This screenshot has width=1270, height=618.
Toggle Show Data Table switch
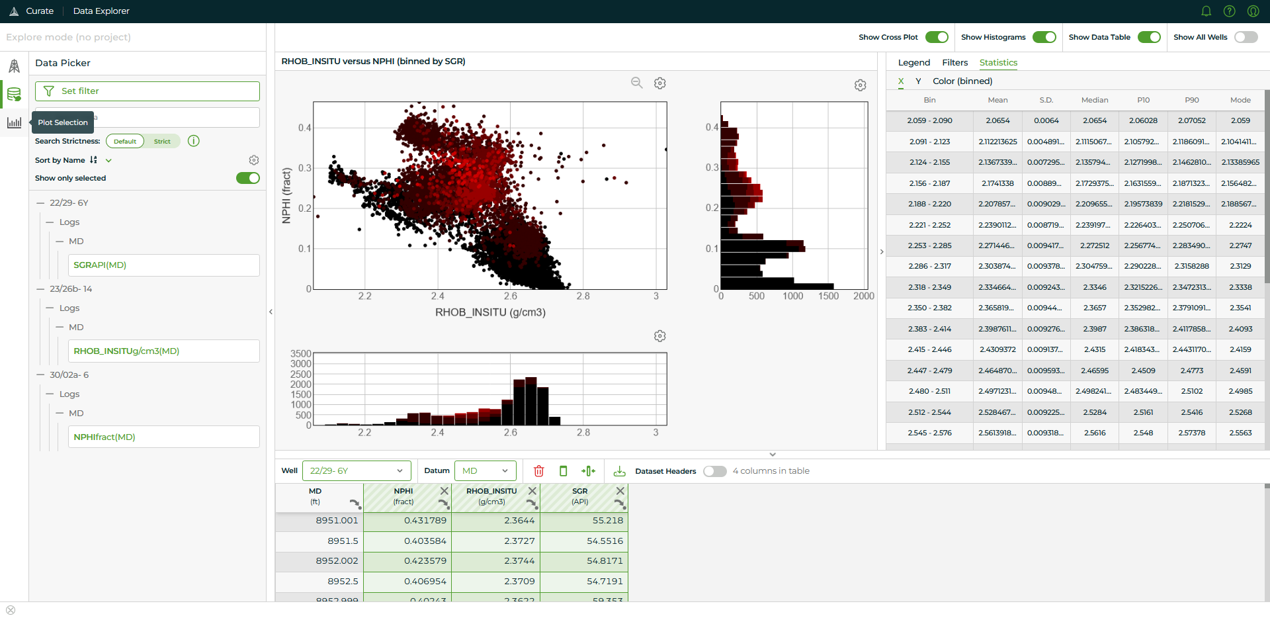pos(1149,37)
